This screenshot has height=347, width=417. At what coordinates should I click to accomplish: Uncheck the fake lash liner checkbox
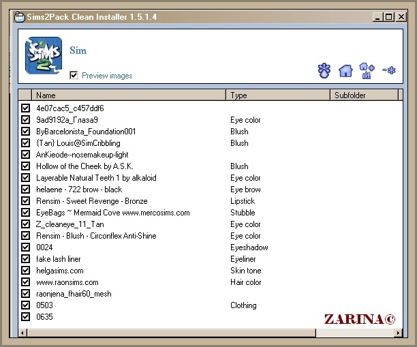(x=25, y=258)
